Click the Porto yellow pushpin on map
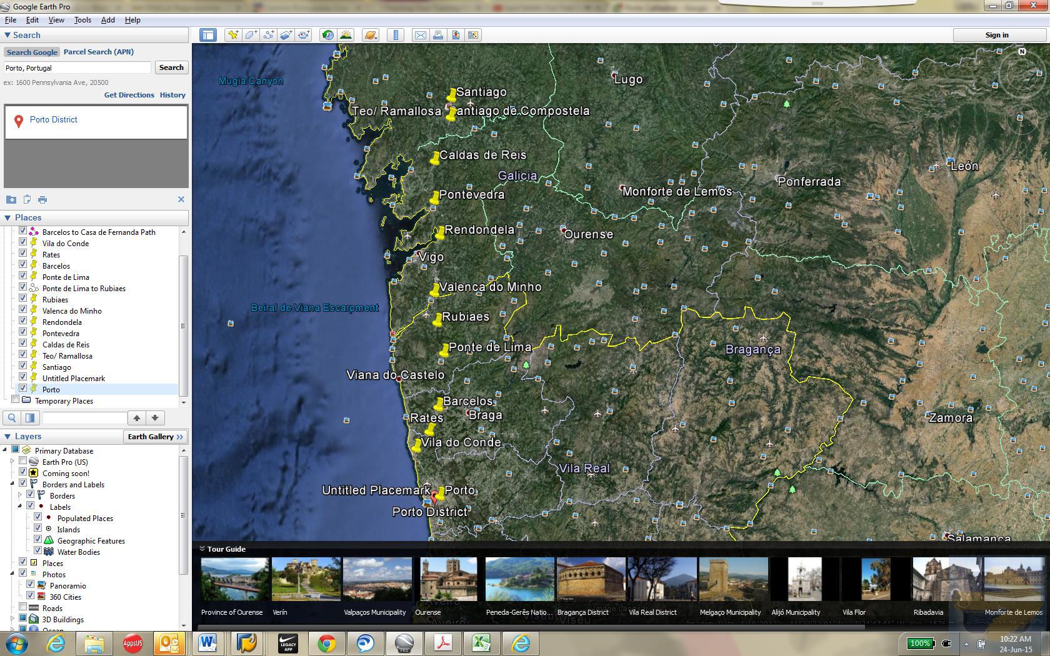This screenshot has height=656, width=1050. (x=441, y=493)
